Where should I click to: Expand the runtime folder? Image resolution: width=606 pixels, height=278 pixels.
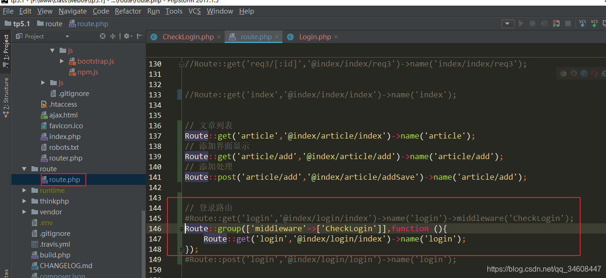[24, 190]
